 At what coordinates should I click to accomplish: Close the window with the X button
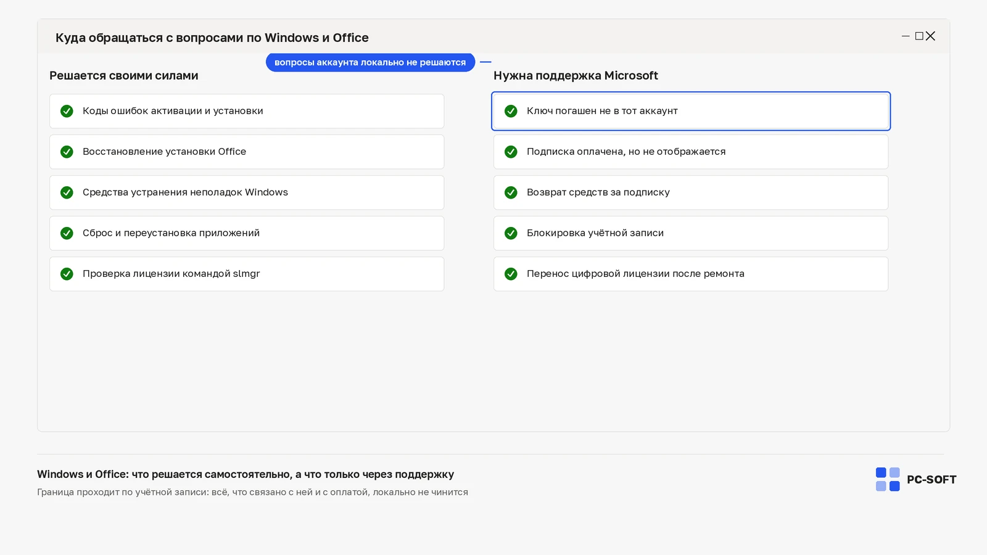(931, 36)
